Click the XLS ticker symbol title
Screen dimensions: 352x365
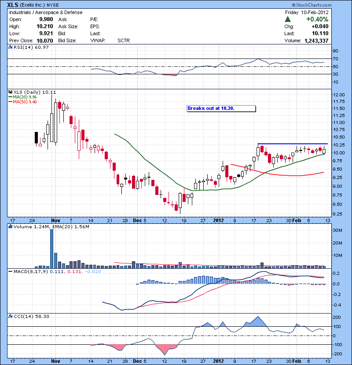click(x=13, y=5)
